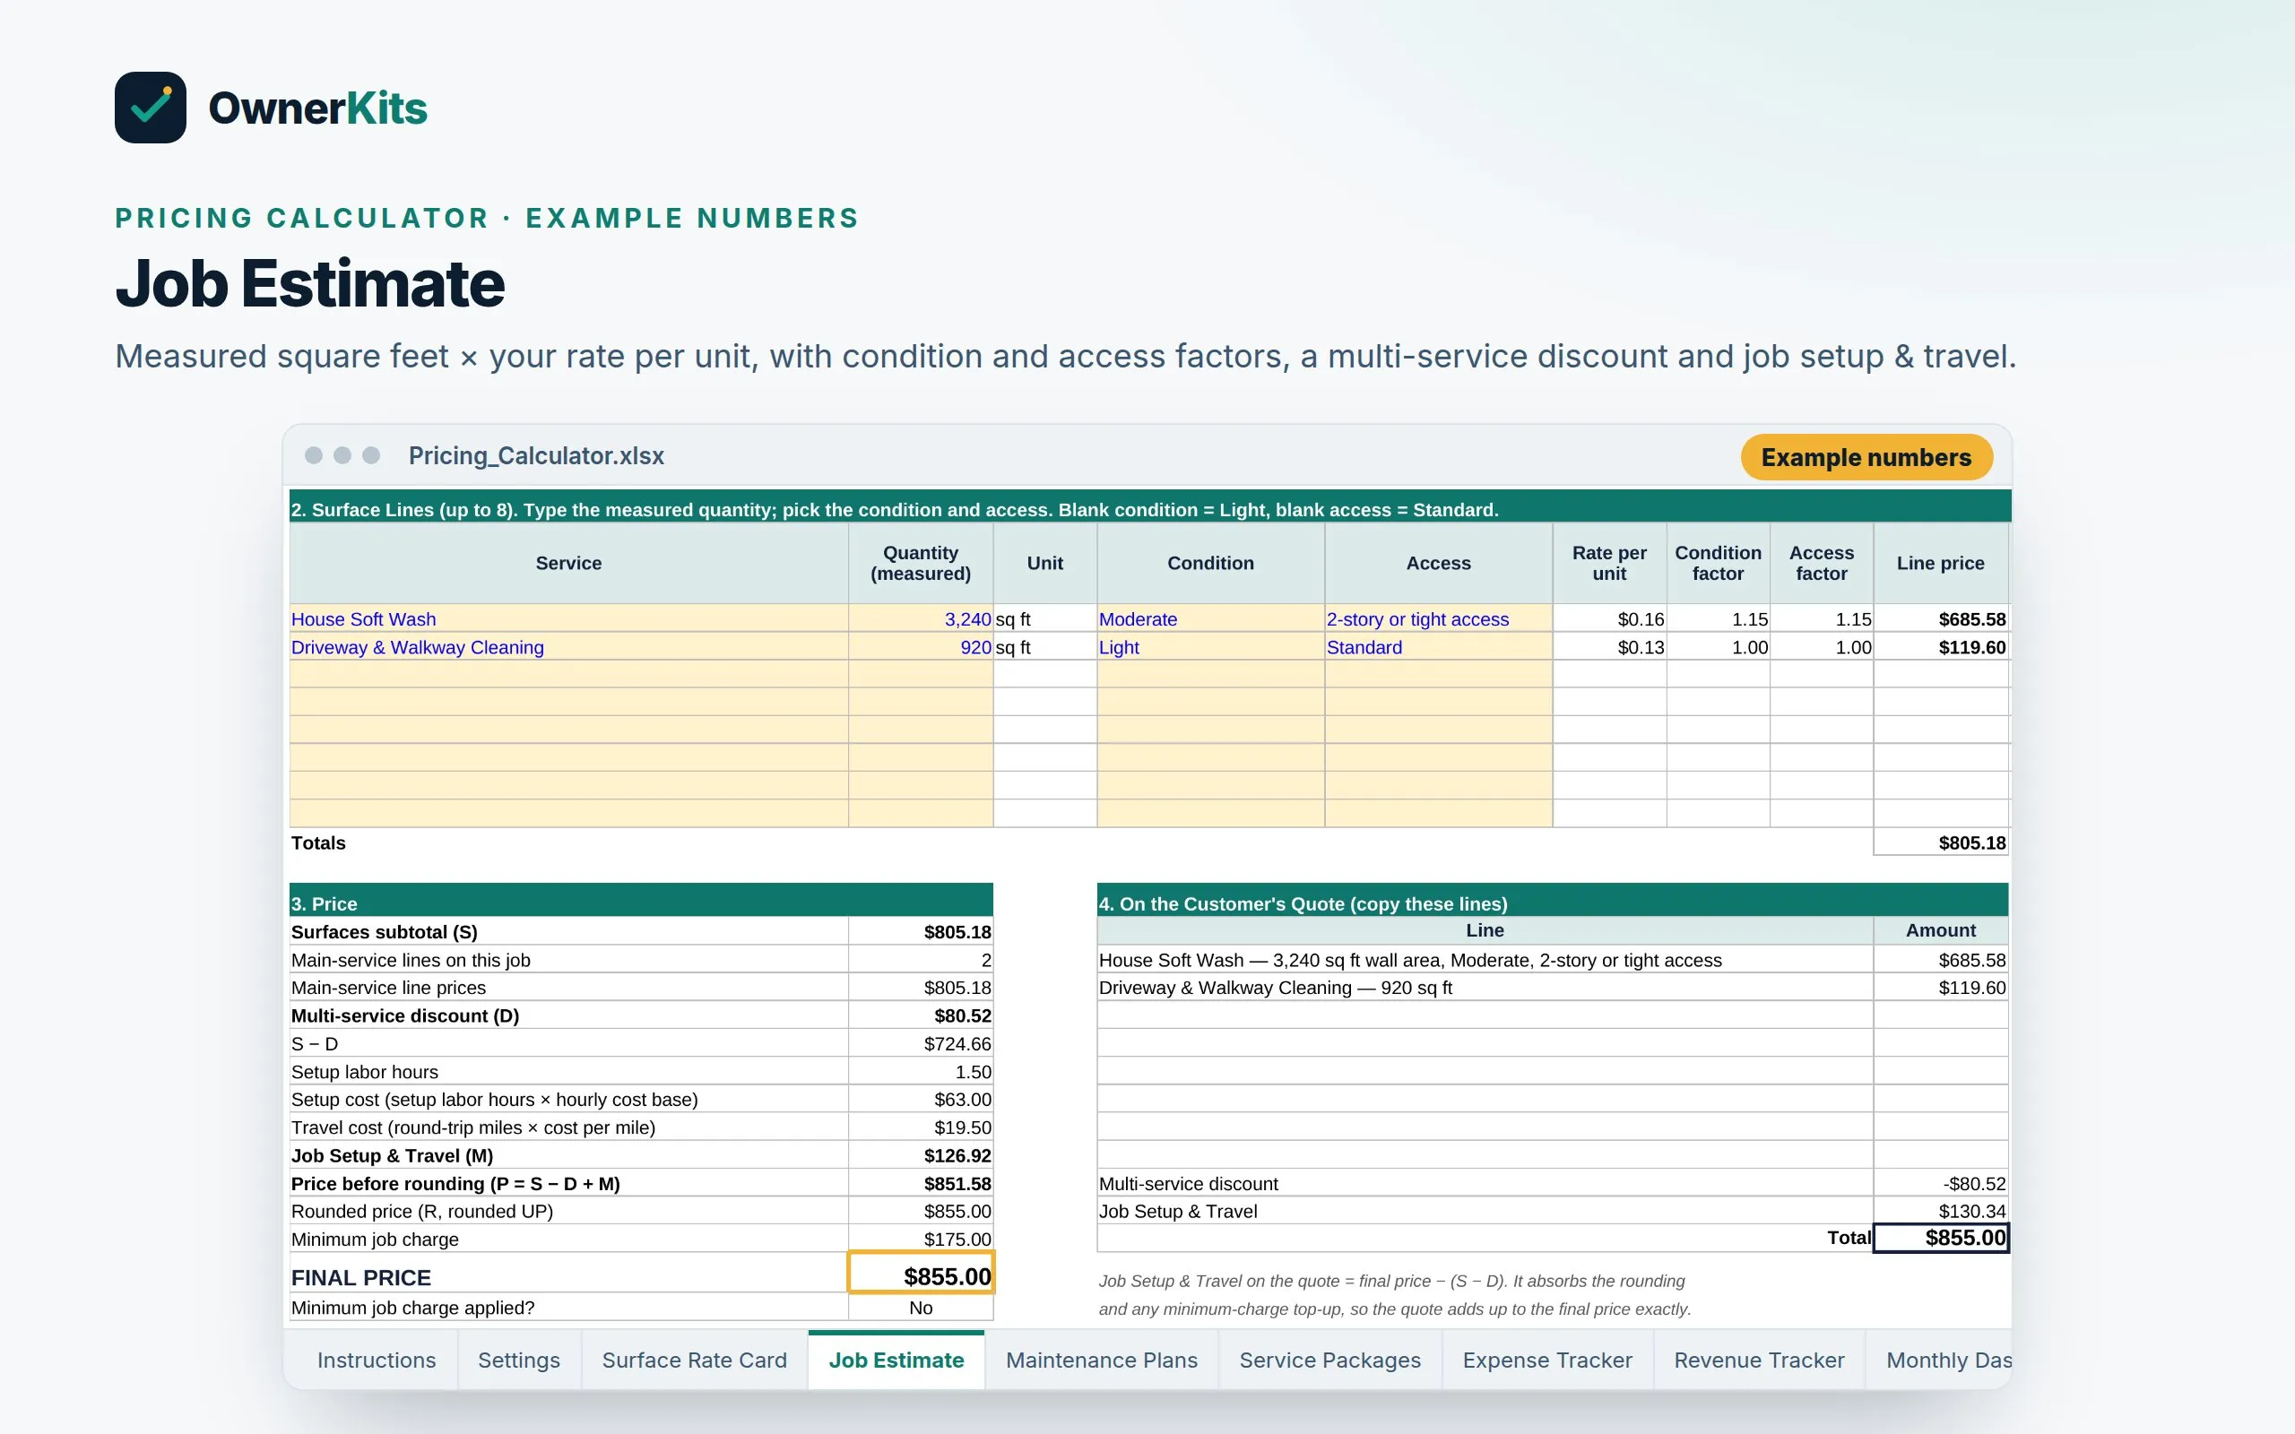Click the Travel cost $19.50 value
The height and width of the screenshot is (1434, 2295).
(x=921, y=1127)
